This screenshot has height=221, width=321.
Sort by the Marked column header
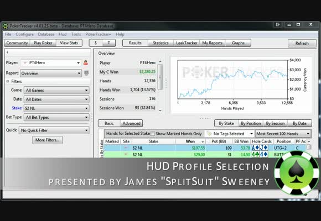coord(112,141)
